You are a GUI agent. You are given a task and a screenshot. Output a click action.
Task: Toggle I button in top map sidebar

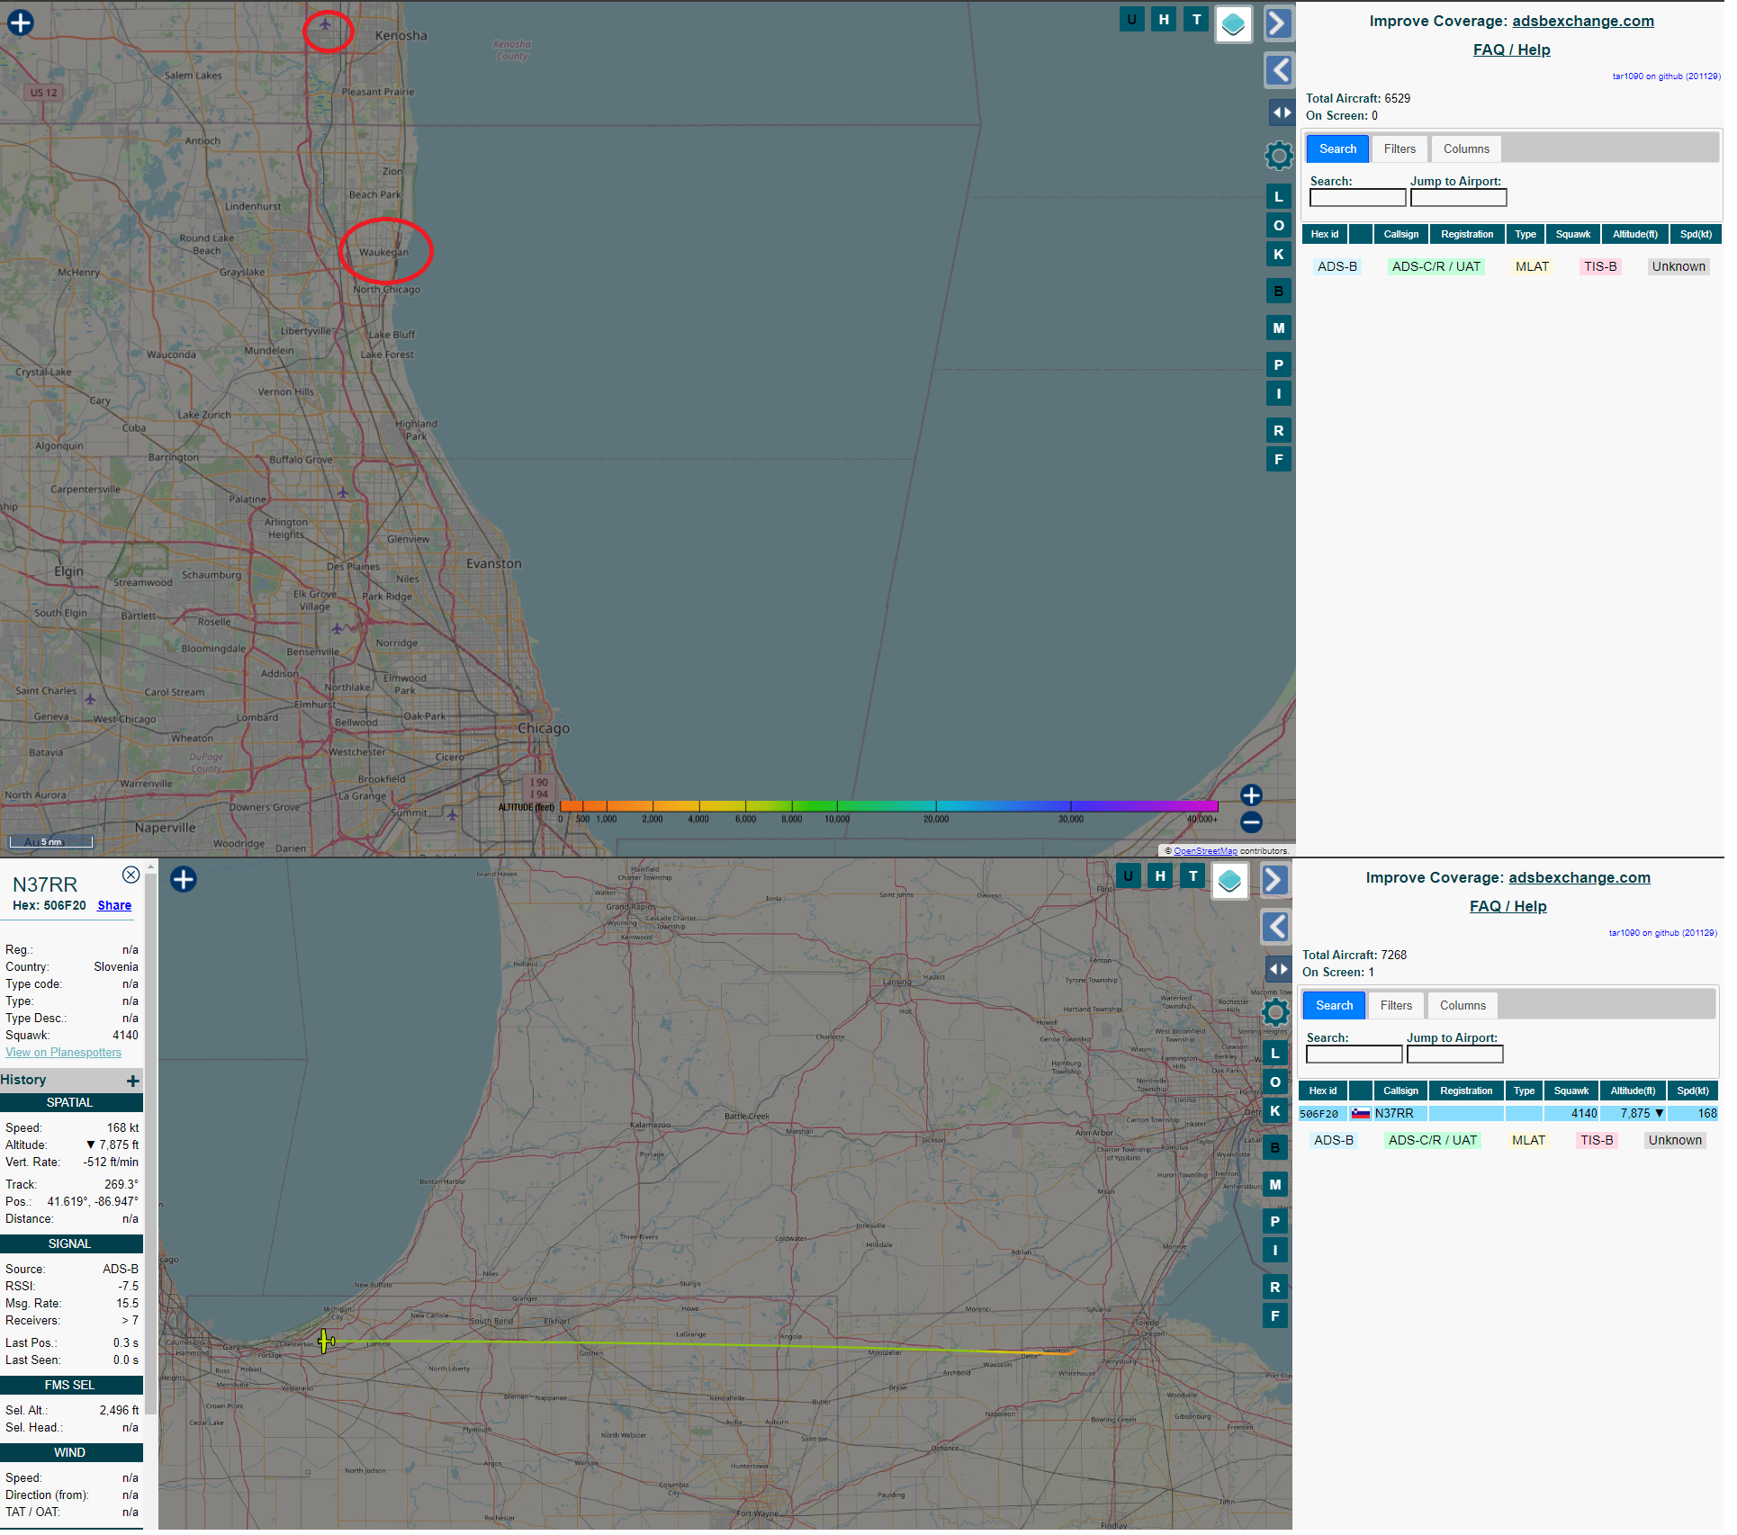click(1279, 394)
